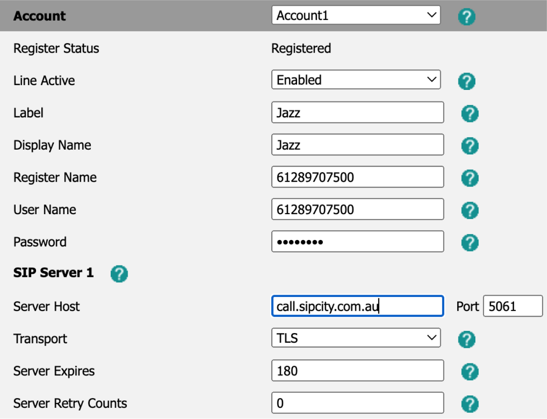Show help for Server Retry Counts
The image size is (547, 419).
pyautogui.click(x=470, y=404)
